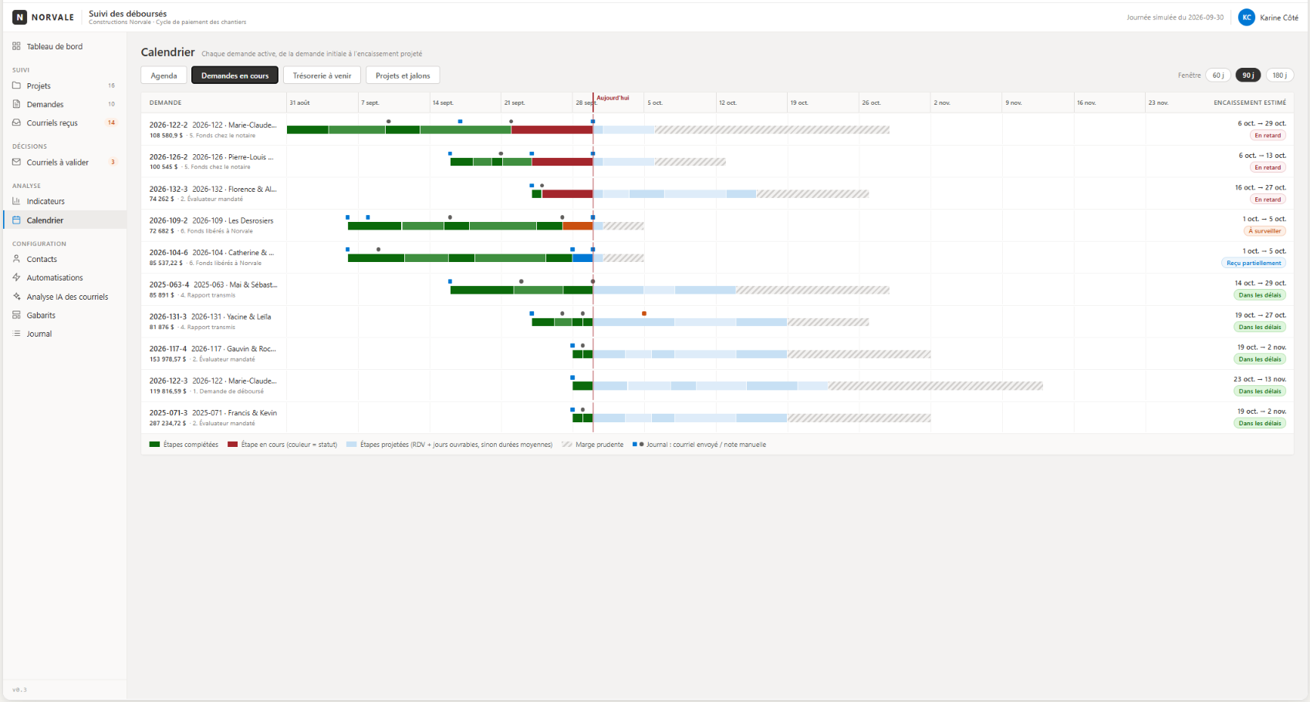The width and height of the screenshot is (1310, 702).
Task: Click the Norvale N logo icon
Action: coord(19,17)
